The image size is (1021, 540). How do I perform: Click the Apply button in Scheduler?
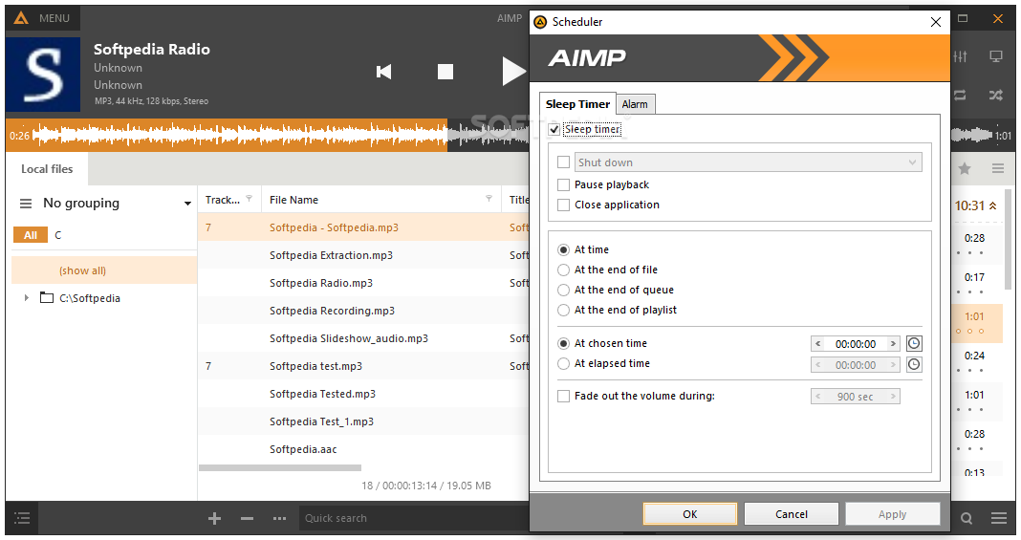(x=892, y=514)
